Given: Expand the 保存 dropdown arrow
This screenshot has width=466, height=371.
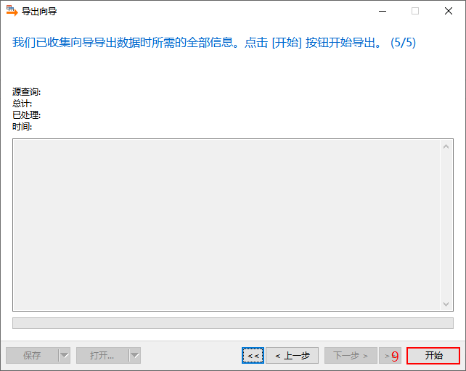Looking at the screenshot, I should [64, 355].
